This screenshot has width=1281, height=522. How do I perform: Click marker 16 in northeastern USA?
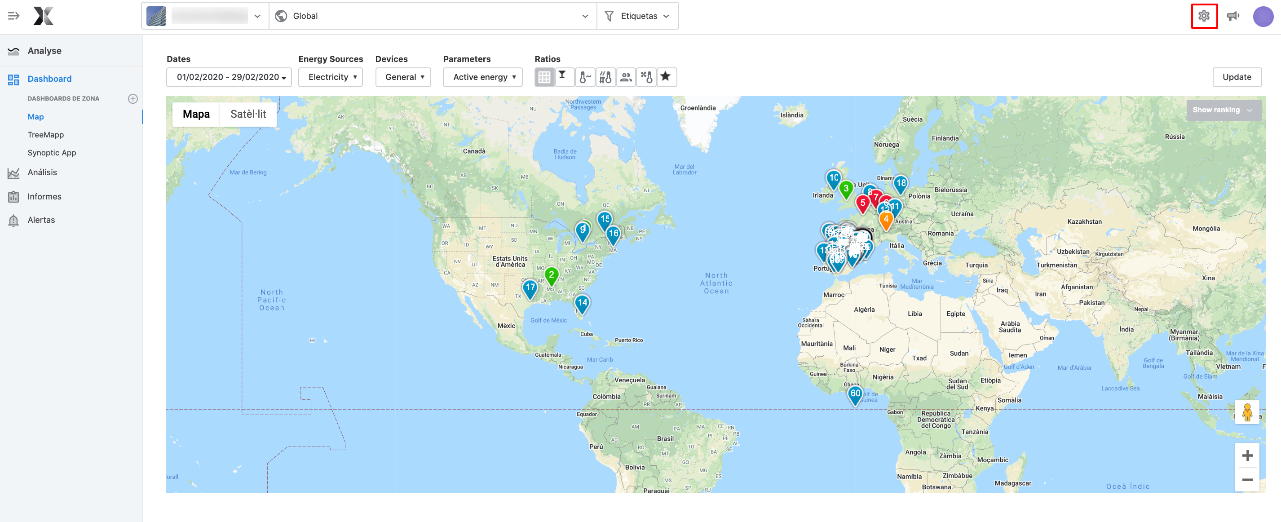pyautogui.click(x=613, y=235)
